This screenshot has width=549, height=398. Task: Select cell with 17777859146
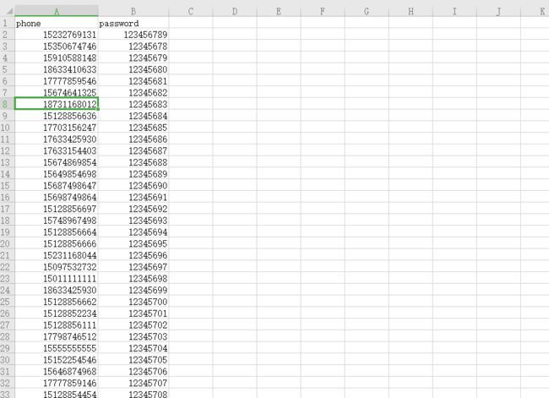57,383
